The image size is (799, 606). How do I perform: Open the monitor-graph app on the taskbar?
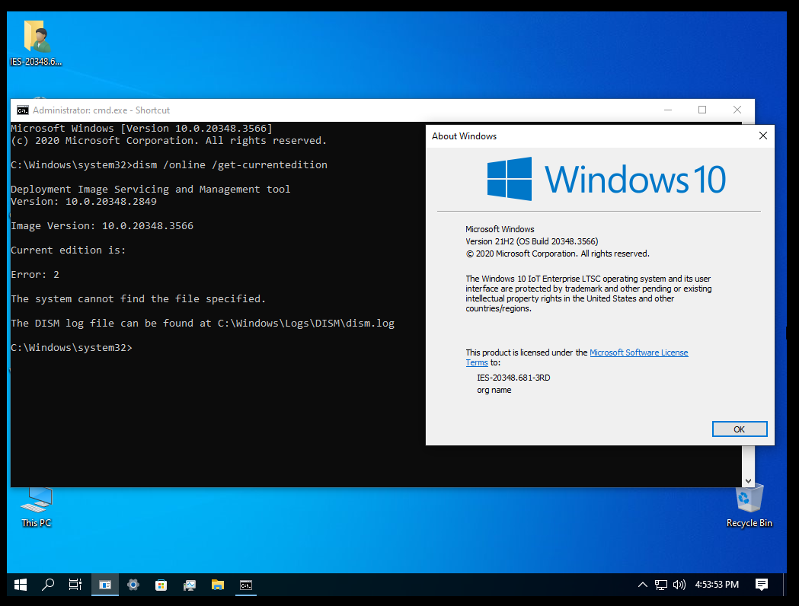coord(190,585)
